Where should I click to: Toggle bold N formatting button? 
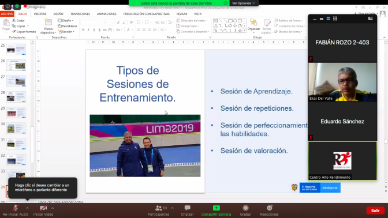tap(83, 30)
